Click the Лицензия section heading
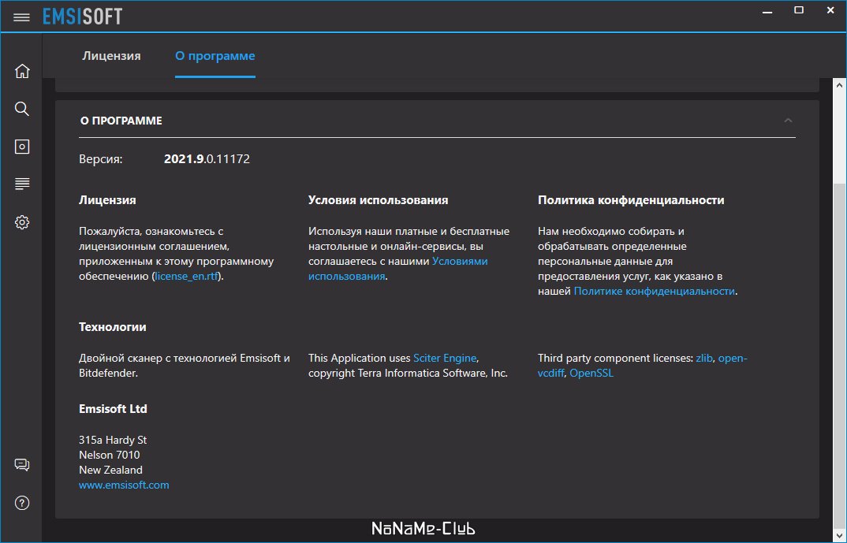847x543 pixels. pos(107,199)
